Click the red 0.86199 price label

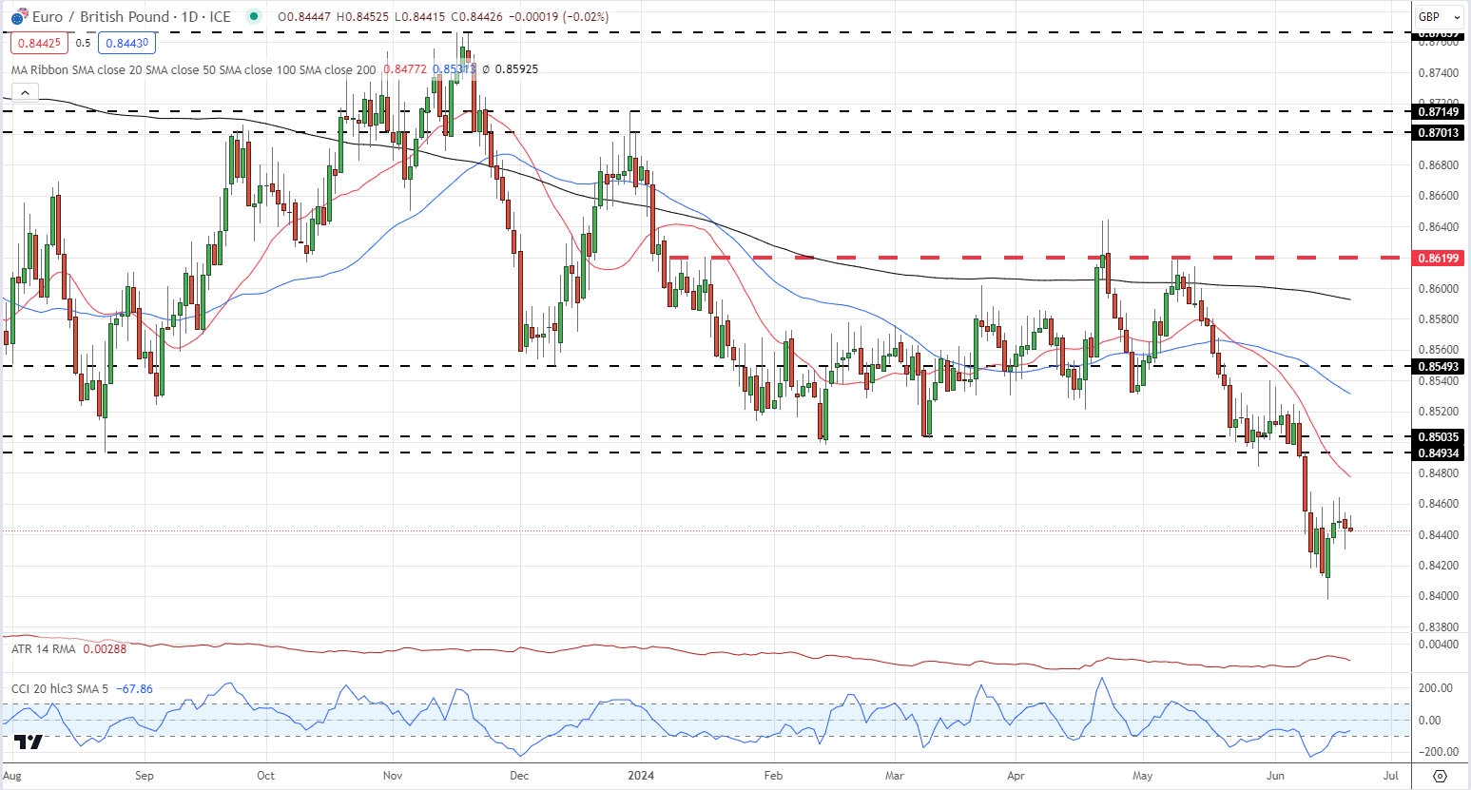(1439, 258)
